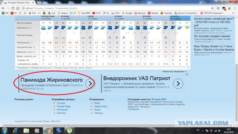Image resolution: width=238 pixels, height=134 pixels.
Task: Open the YouT bookmark
Action: tap(97, 13)
